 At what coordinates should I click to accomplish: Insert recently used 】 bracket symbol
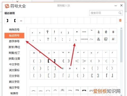tap(8, 20)
